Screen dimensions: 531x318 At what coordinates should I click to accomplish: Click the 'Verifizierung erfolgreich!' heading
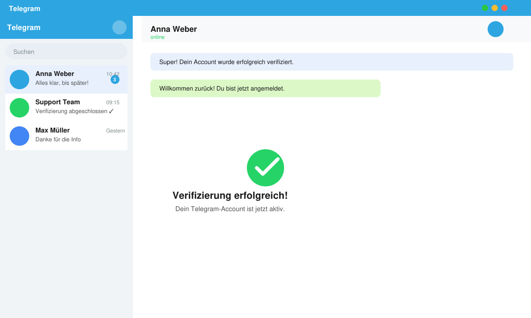click(230, 196)
